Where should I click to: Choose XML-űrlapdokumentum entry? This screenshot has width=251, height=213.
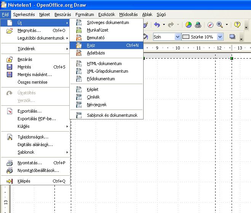(106, 71)
